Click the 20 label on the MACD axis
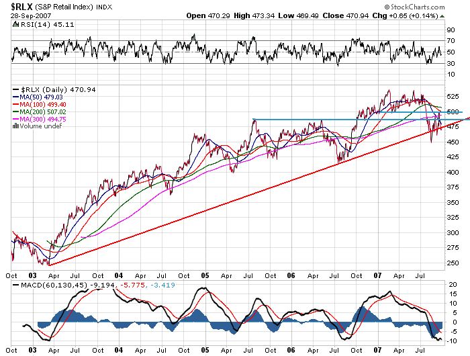 [453, 284]
